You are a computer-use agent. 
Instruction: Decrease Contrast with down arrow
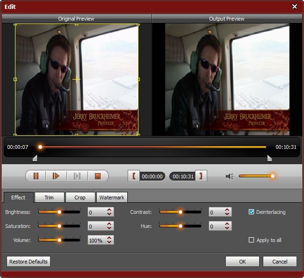coord(227,214)
